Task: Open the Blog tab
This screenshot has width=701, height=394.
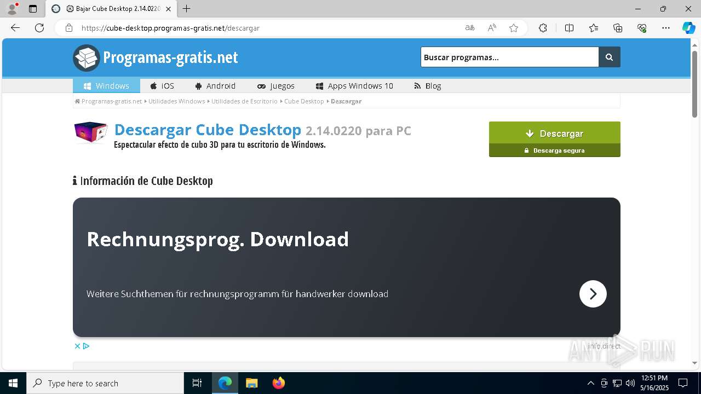Action: [x=428, y=86]
